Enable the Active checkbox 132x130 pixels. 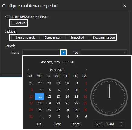coord(13,23)
